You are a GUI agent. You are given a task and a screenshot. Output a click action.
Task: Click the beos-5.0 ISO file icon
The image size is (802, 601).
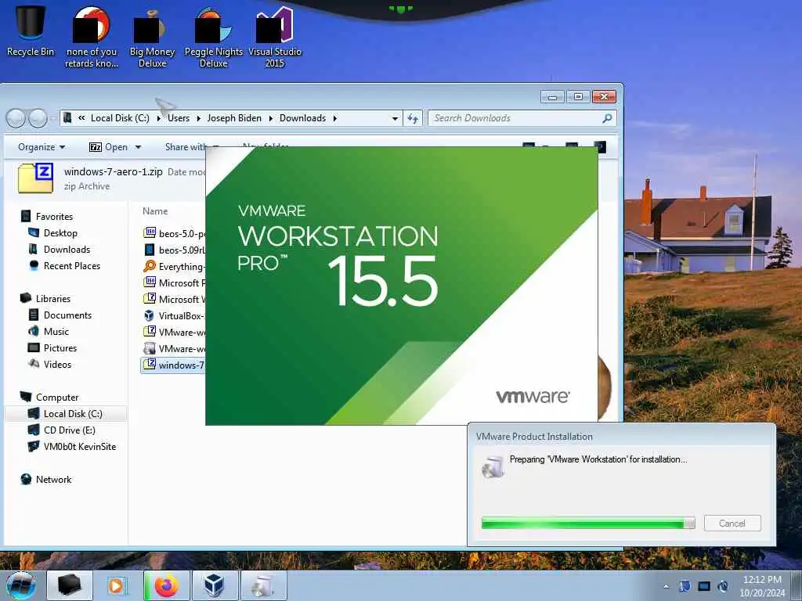coord(150,233)
